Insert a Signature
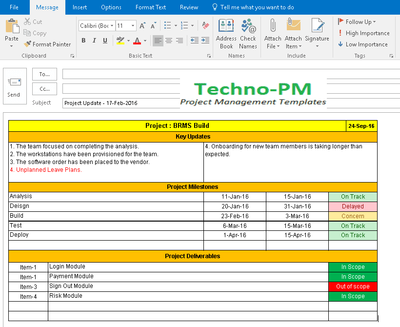The height and width of the screenshot is (327, 400). click(x=318, y=30)
